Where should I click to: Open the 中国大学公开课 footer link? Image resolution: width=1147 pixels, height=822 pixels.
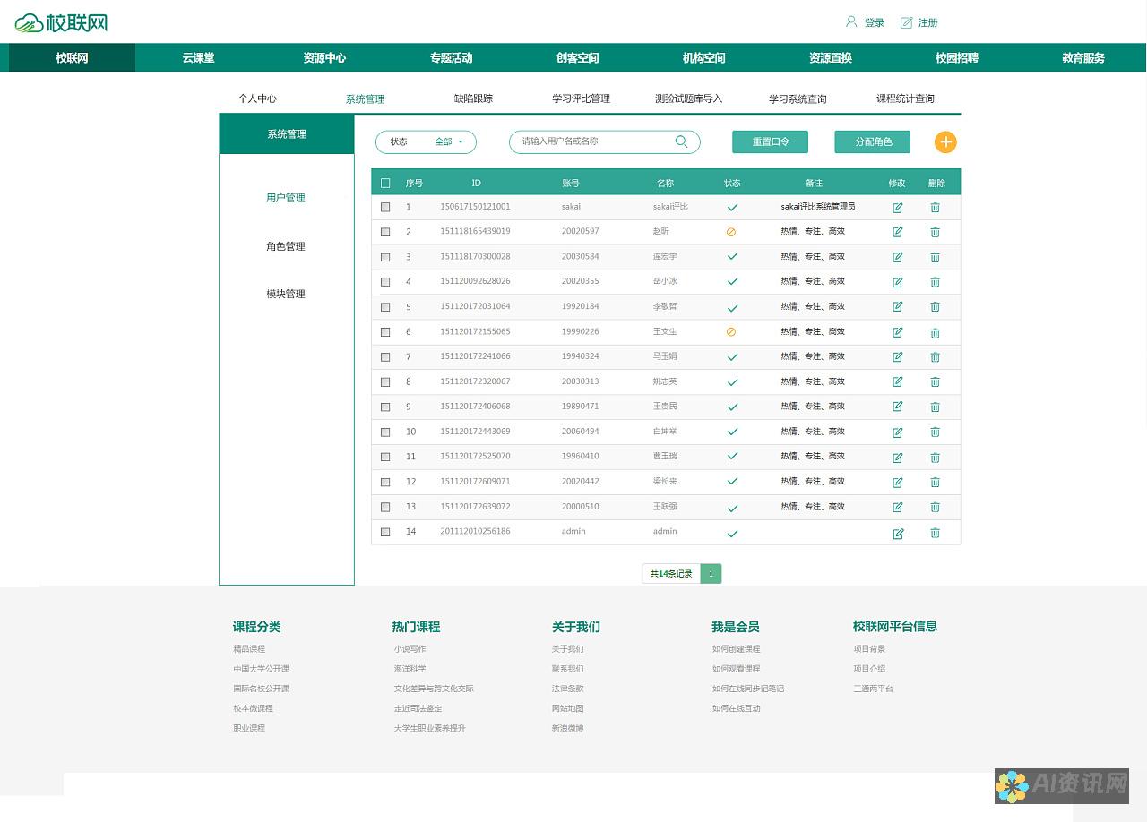(262, 669)
